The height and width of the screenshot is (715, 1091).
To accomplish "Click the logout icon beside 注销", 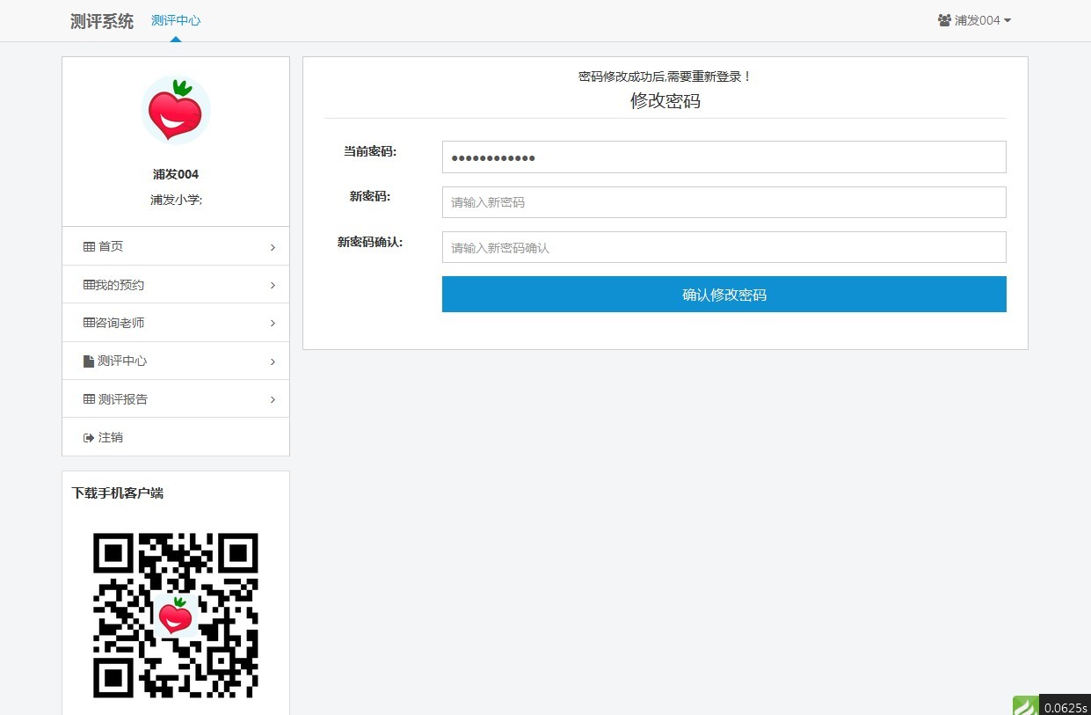I will (89, 438).
